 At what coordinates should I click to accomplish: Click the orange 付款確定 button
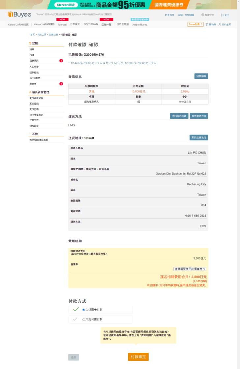pos(138,357)
